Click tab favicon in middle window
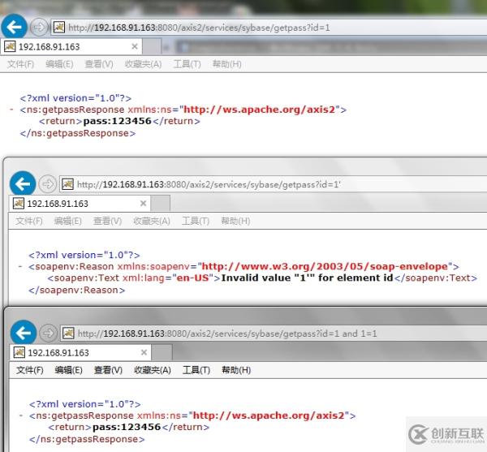Image resolution: width=487 pixels, height=452 pixels. point(19,204)
